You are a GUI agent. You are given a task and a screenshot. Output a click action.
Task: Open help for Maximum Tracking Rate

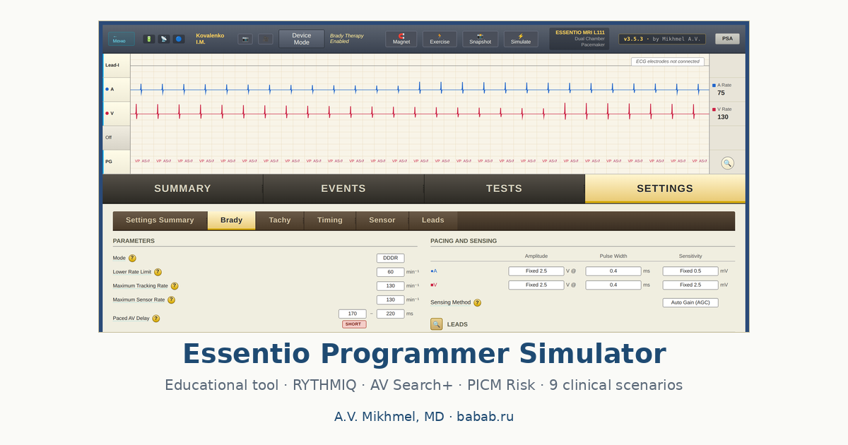point(175,286)
